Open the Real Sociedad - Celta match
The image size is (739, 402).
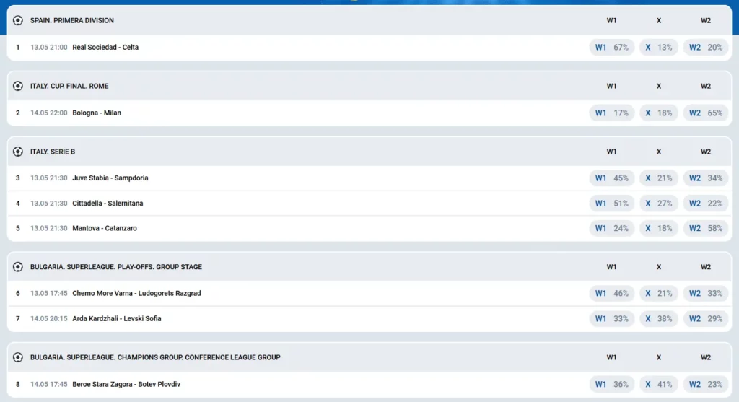[105, 47]
